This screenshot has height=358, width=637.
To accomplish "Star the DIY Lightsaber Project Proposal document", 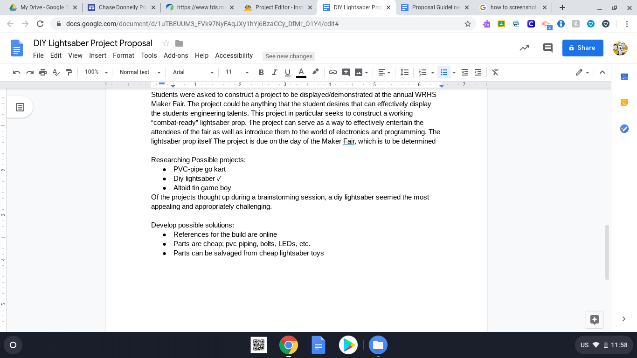I will (166, 43).
